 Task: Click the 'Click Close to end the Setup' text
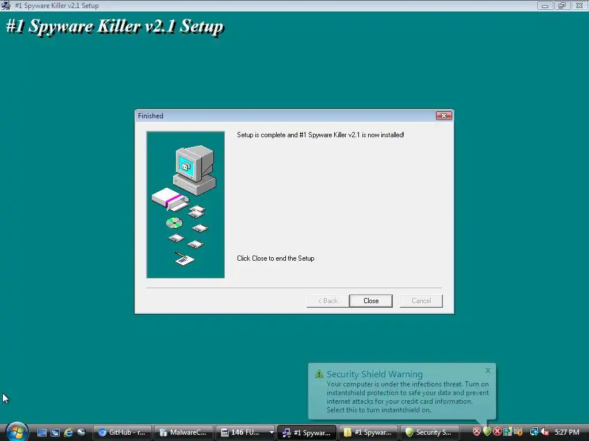pyautogui.click(x=276, y=258)
